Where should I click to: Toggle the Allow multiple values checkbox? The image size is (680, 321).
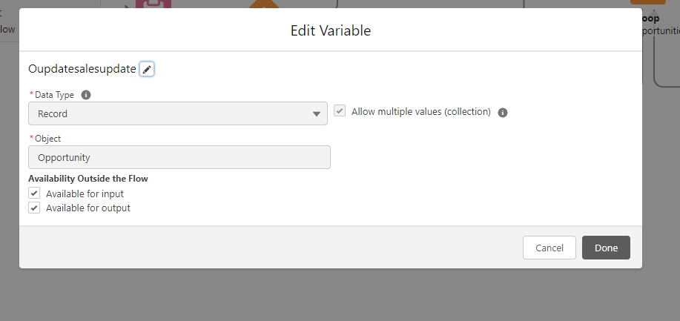(340, 111)
